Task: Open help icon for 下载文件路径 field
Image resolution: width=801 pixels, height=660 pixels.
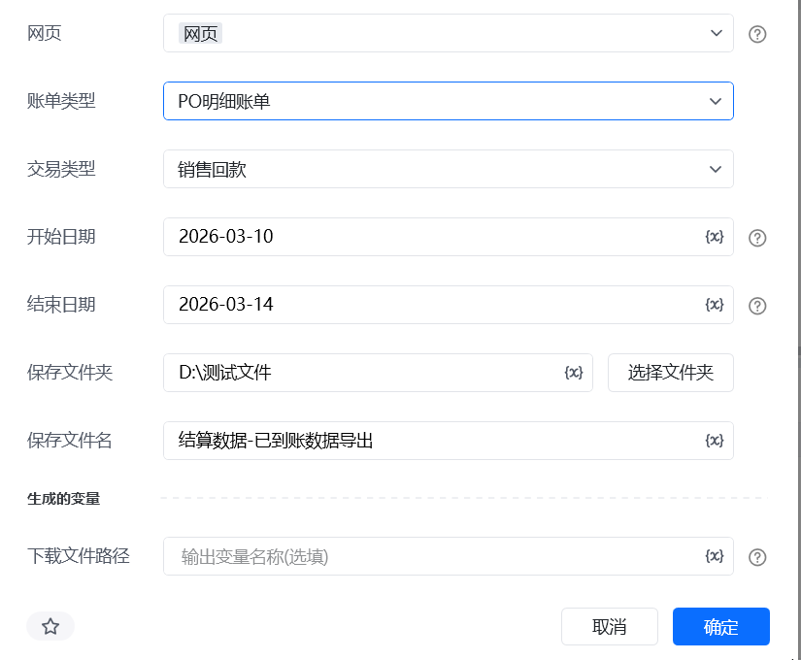Action: (757, 557)
